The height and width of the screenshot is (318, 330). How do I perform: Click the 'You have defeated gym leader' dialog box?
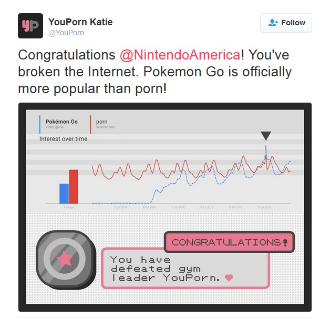[185, 269]
